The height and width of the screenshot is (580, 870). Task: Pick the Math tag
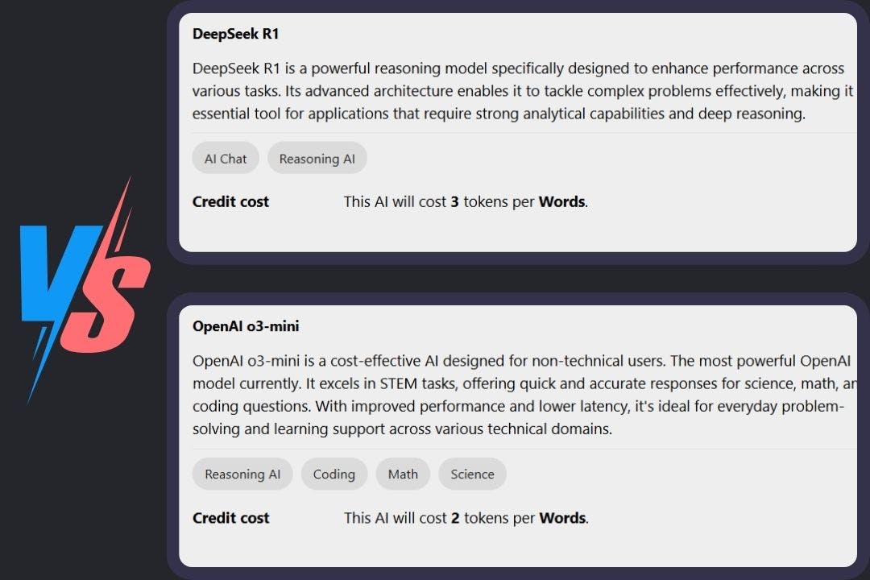pos(403,474)
